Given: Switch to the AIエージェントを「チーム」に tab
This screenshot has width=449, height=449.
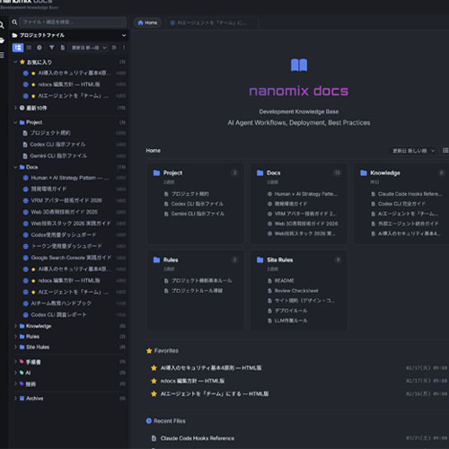Looking at the screenshot, I should point(211,22).
